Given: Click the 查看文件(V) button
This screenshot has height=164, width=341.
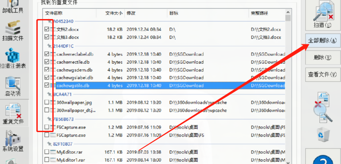Looking at the screenshot, I should coord(323,74).
